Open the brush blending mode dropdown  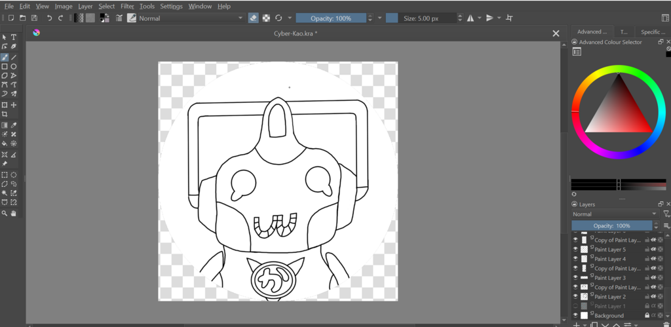pos(190,18)
